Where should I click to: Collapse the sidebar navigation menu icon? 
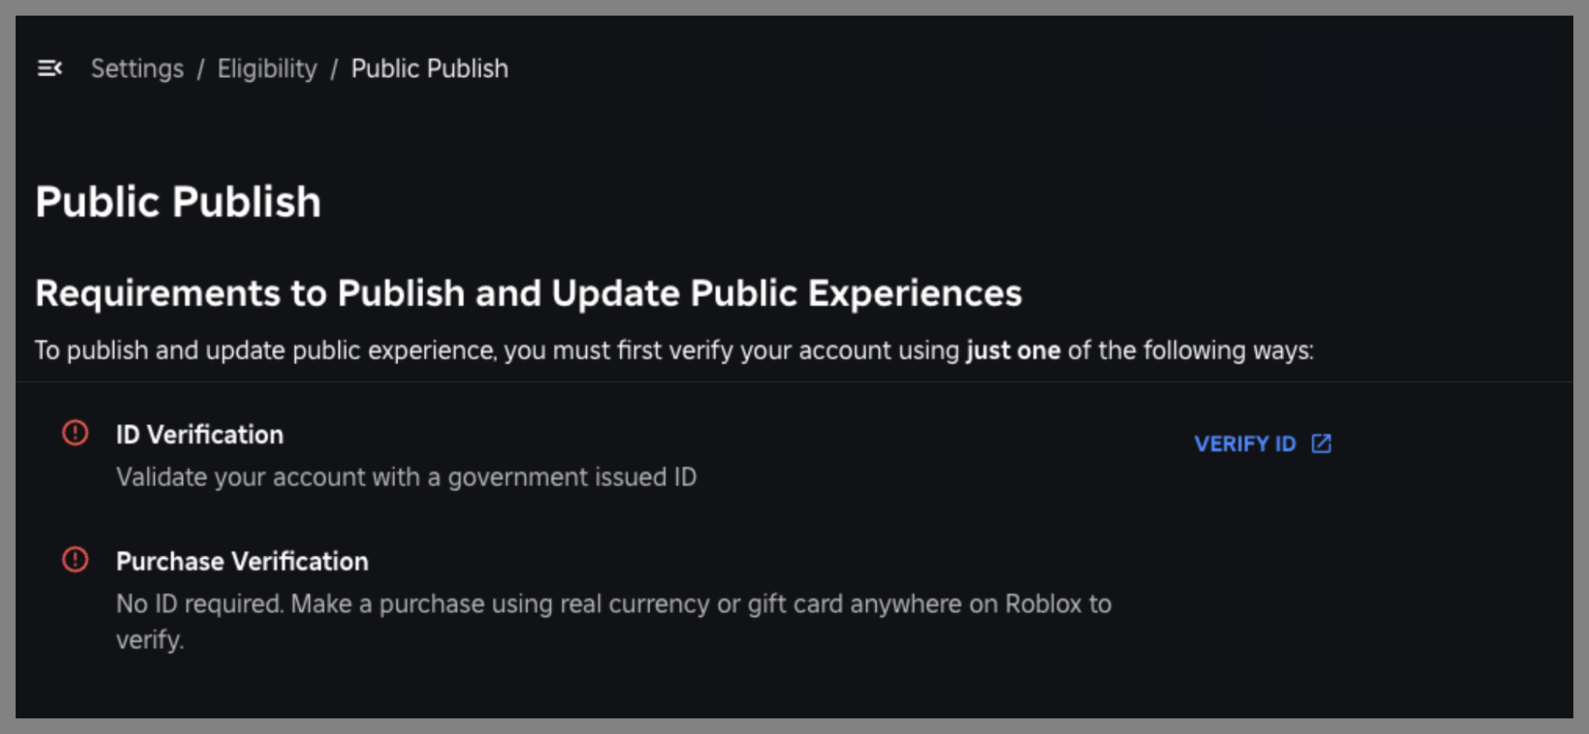coord(50,69)
